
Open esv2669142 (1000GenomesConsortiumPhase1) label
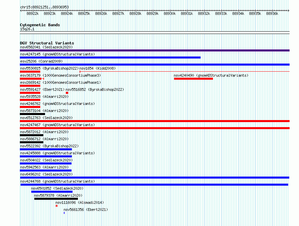60,82
